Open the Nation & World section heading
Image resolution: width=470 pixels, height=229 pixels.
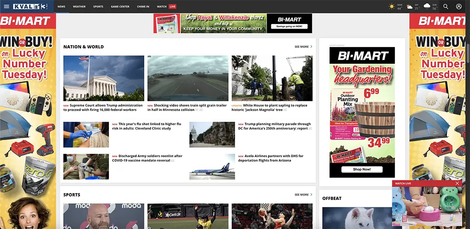click(x=83, y=47)
